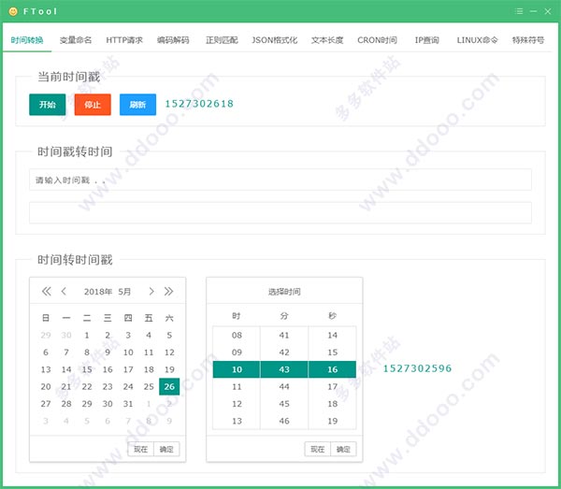
Task: Go to previous month in calendar
Action: pos(64,291)
